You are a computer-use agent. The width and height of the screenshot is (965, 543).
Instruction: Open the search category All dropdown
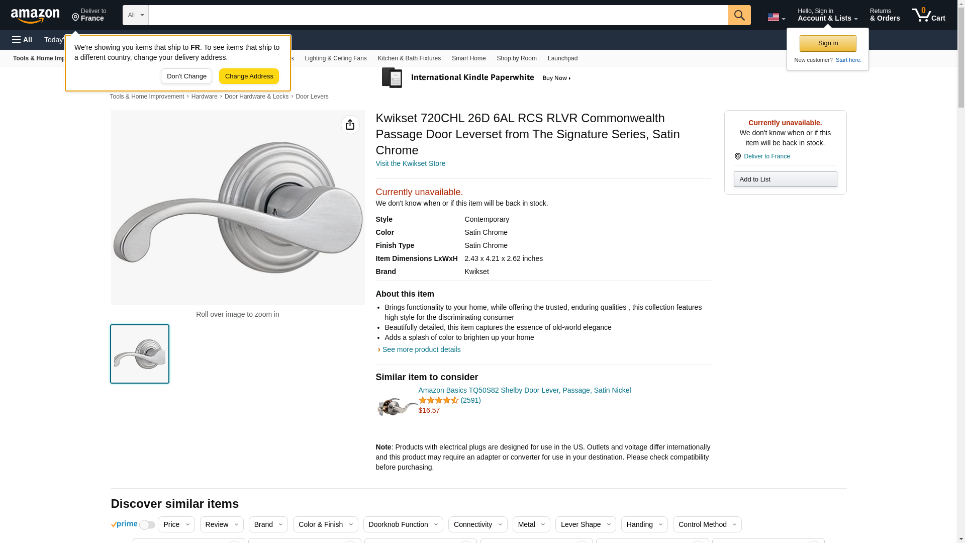135,15
